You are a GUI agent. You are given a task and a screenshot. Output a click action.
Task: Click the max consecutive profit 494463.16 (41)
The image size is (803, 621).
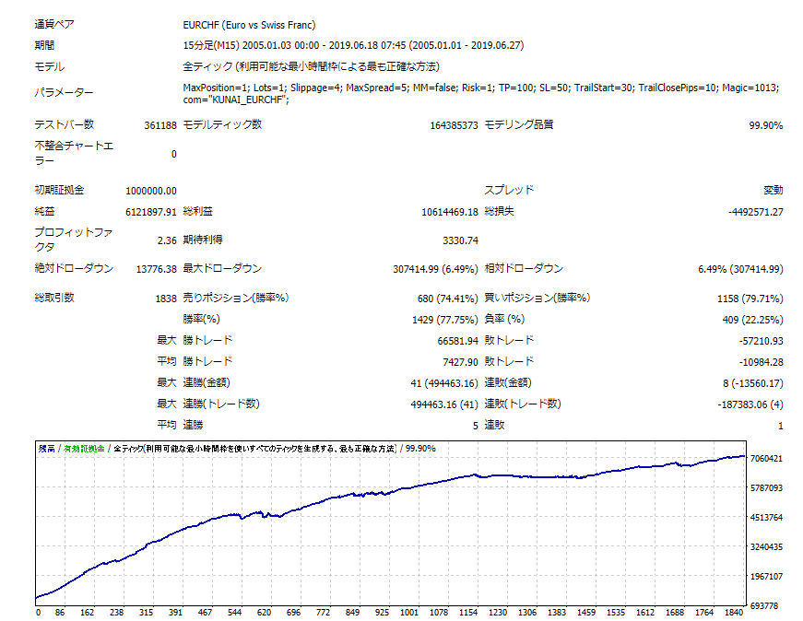(x=444, y=405)
